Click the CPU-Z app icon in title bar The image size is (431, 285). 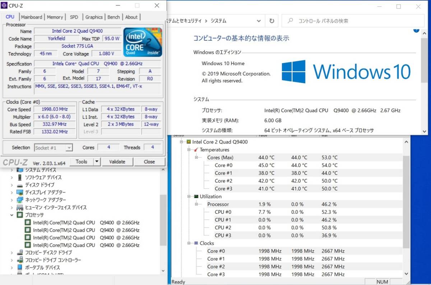[x=5, y=5]
